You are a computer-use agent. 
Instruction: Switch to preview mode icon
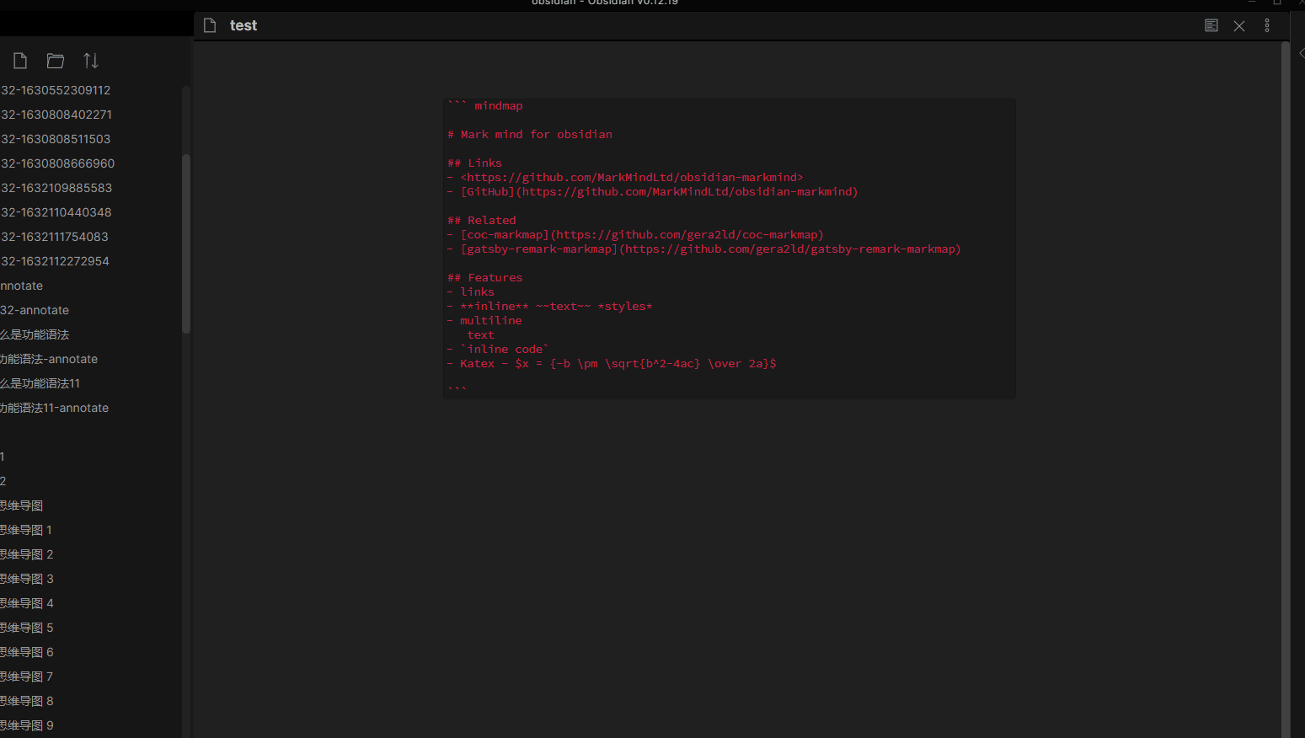[1211, 25]
